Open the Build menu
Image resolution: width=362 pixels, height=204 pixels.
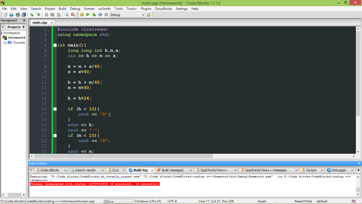63,8
